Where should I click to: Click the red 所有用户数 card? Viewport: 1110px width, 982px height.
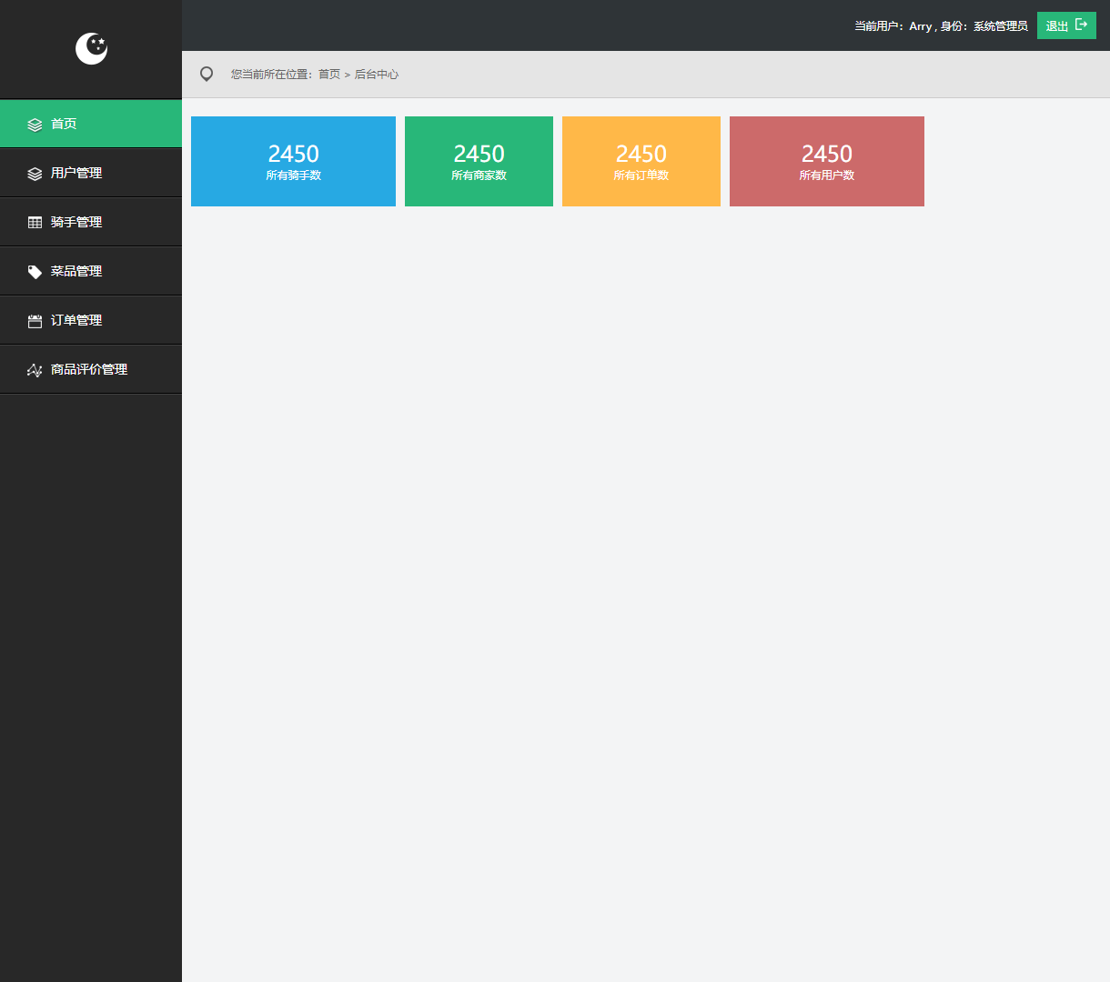[x=826, y=161]
